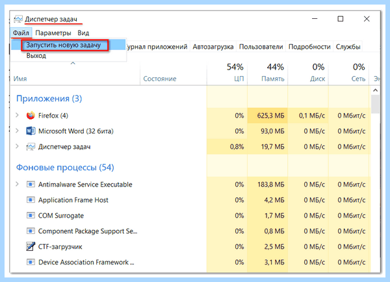
Task: Select Component Package Support Se... row name
Action: click(x=88, y=231)
